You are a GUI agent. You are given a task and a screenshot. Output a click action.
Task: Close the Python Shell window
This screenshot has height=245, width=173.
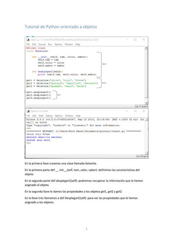(x=144, y=111)
